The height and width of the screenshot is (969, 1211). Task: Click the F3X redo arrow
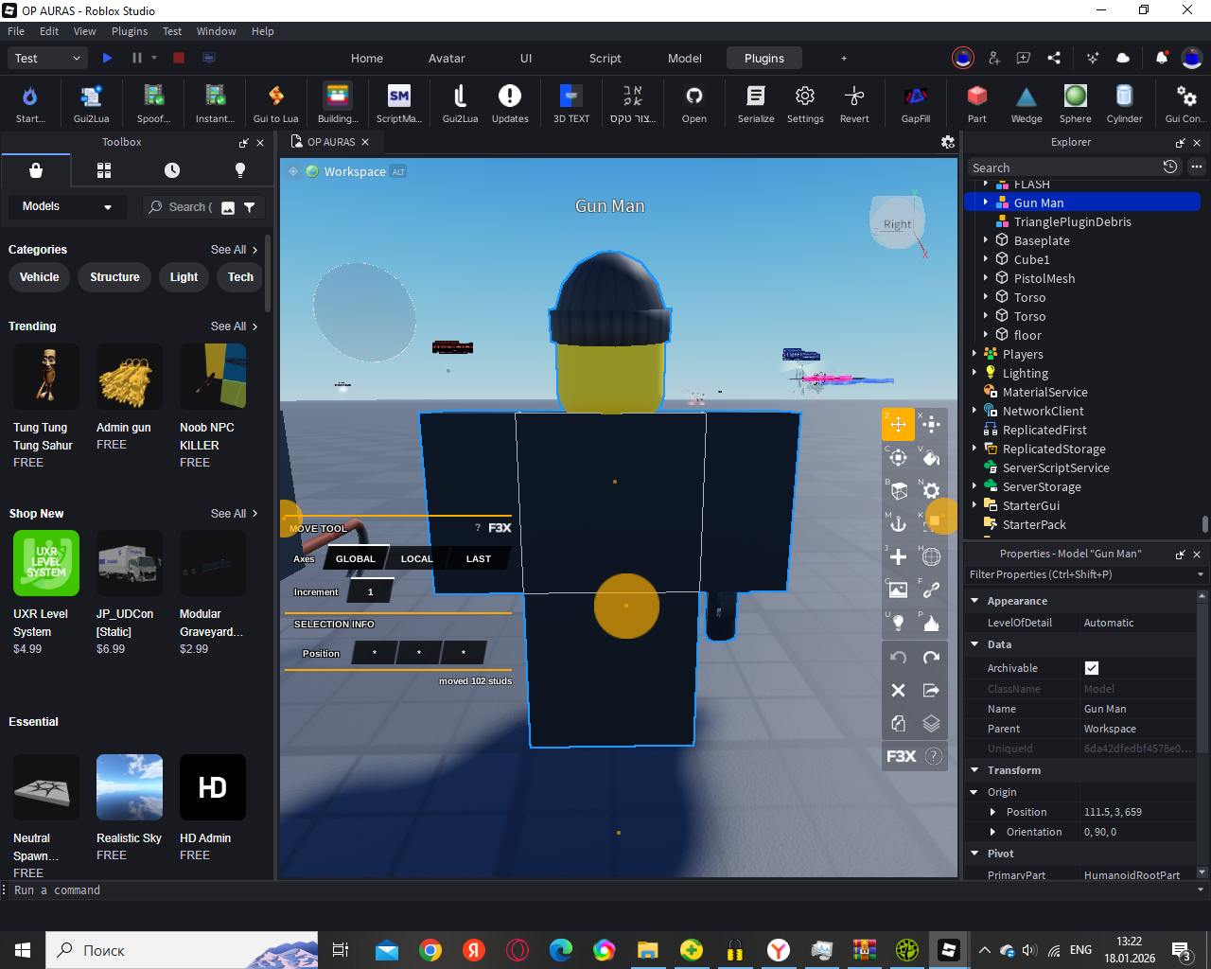pyautogui.click(x=931, y=657)
